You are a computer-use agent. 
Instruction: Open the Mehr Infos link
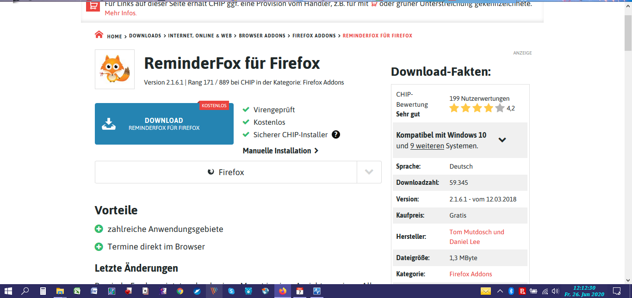(121, 13)
